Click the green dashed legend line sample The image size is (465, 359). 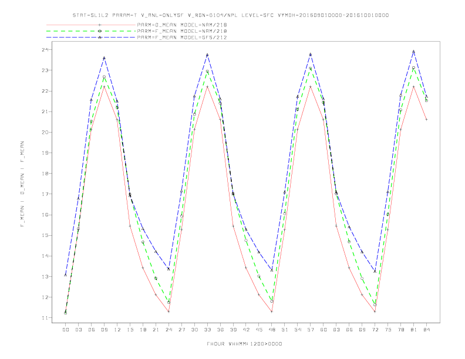(x=91, y=31)
